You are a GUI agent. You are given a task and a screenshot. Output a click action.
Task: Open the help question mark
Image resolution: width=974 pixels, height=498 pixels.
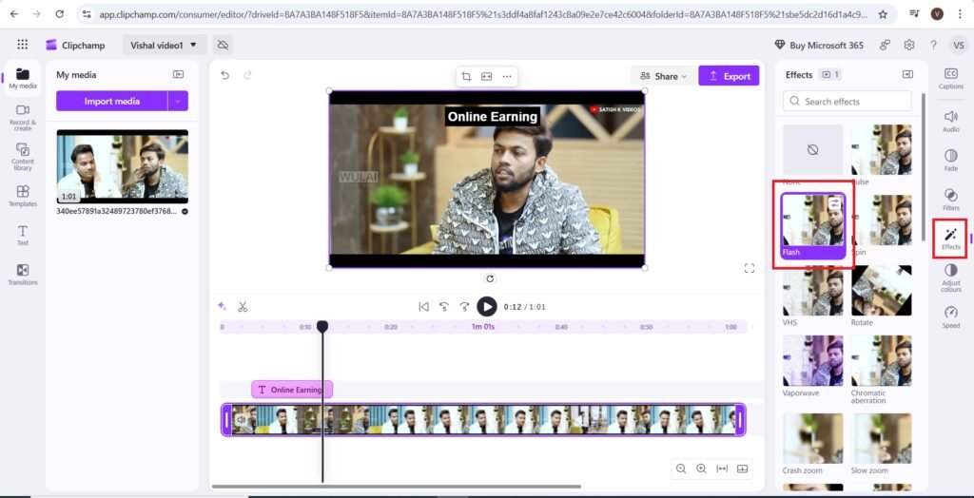pos(933,45)
